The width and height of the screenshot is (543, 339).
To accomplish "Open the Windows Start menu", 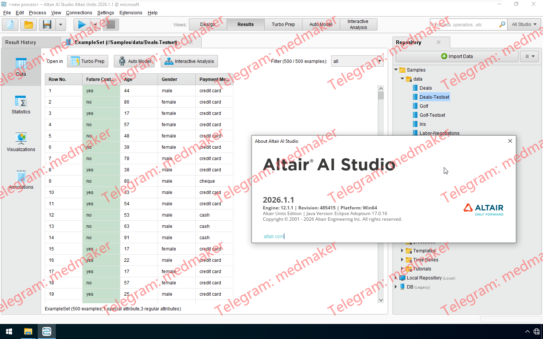I will click(9, 331).
